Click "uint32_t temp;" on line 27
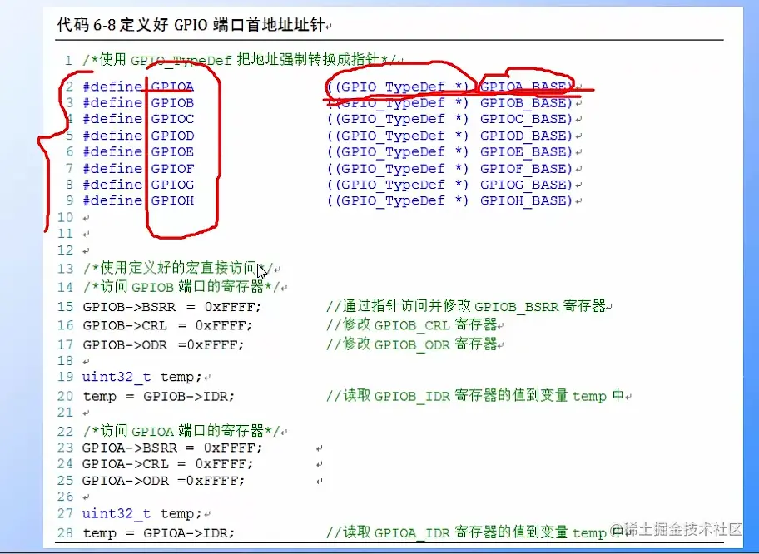 [x=141, y=513]
